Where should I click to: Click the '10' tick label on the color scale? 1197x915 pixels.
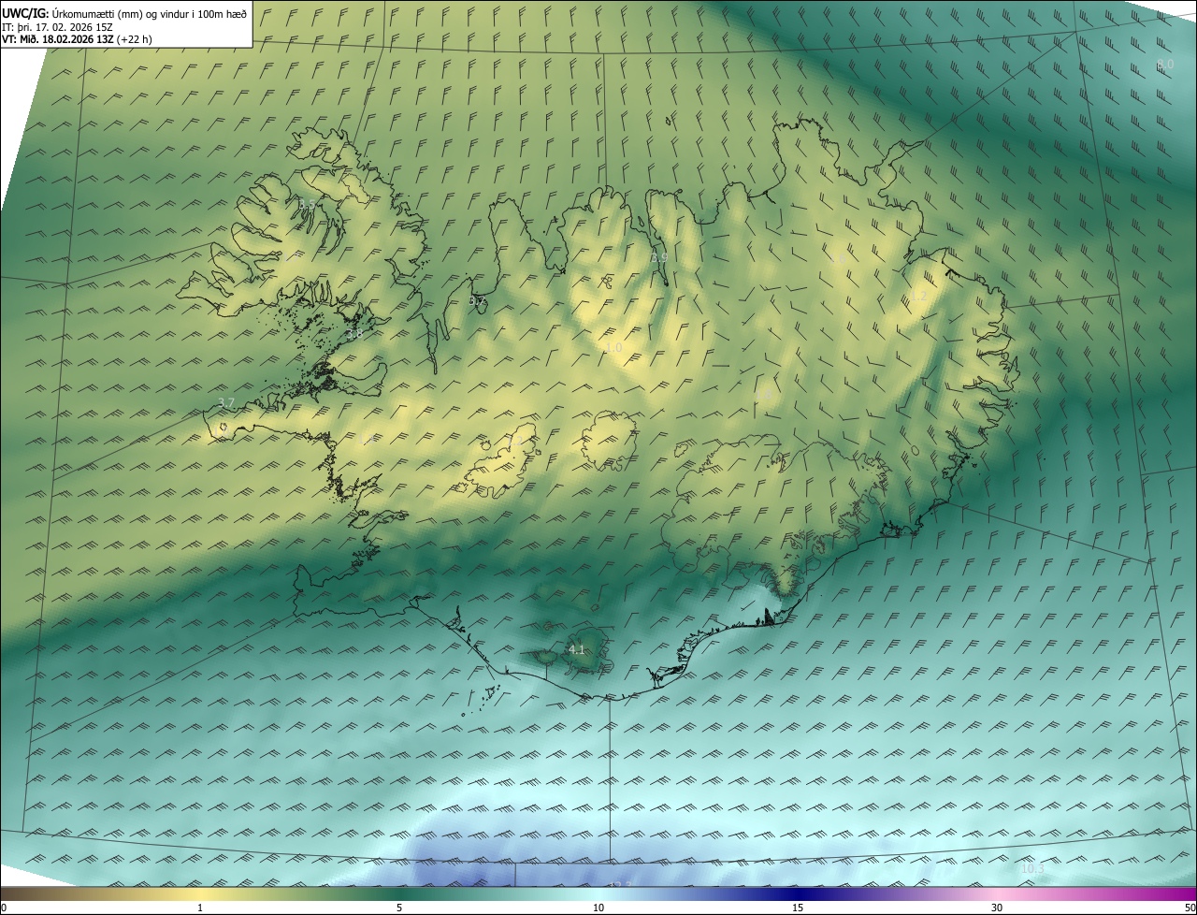tap(598, 908)
